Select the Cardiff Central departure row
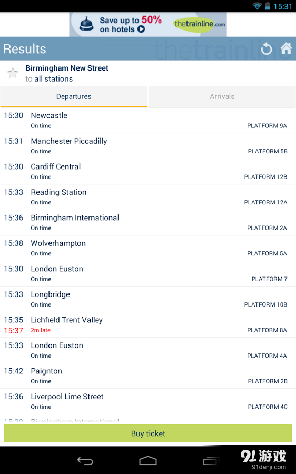Viewport: 296px width, 474px height. pyautogui.click(x=148, y=171)
